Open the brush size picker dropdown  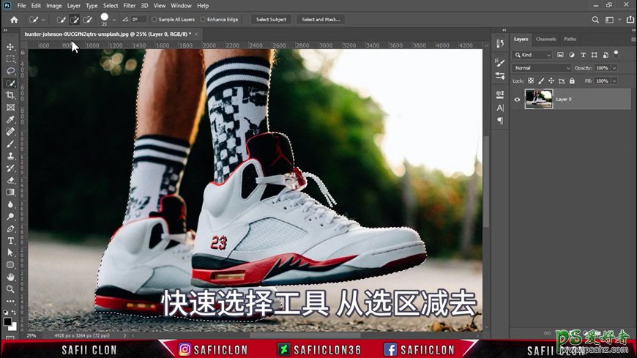(x=114, y=20)
